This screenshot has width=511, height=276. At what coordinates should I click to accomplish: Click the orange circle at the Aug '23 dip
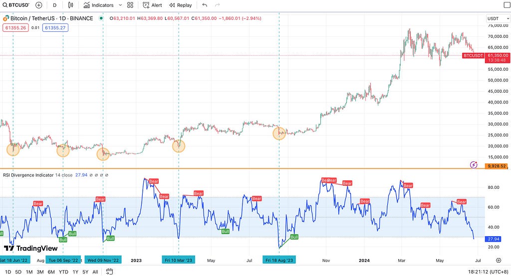(x=279, y=133)
